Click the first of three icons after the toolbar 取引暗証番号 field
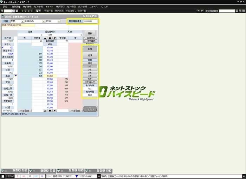246x179 pixels. coord(237,11)
